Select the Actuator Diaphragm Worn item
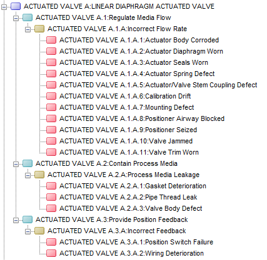This screenshot has width=267, height=260. tap(141, 51)
